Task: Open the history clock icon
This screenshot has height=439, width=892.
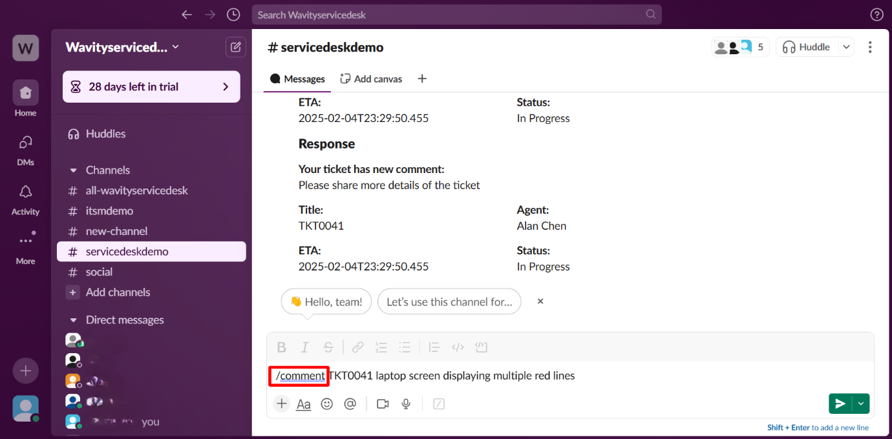Action: pyautogui.click(x=233, y=14)
